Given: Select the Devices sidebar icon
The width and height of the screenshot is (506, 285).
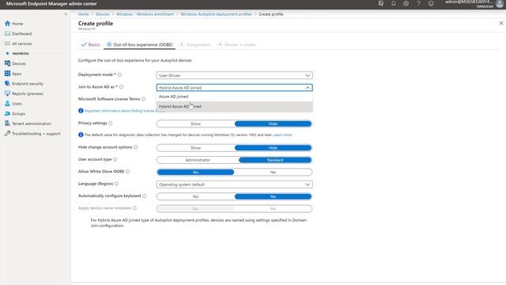Looking at the screenshot, I should click(x=7, y=63).
